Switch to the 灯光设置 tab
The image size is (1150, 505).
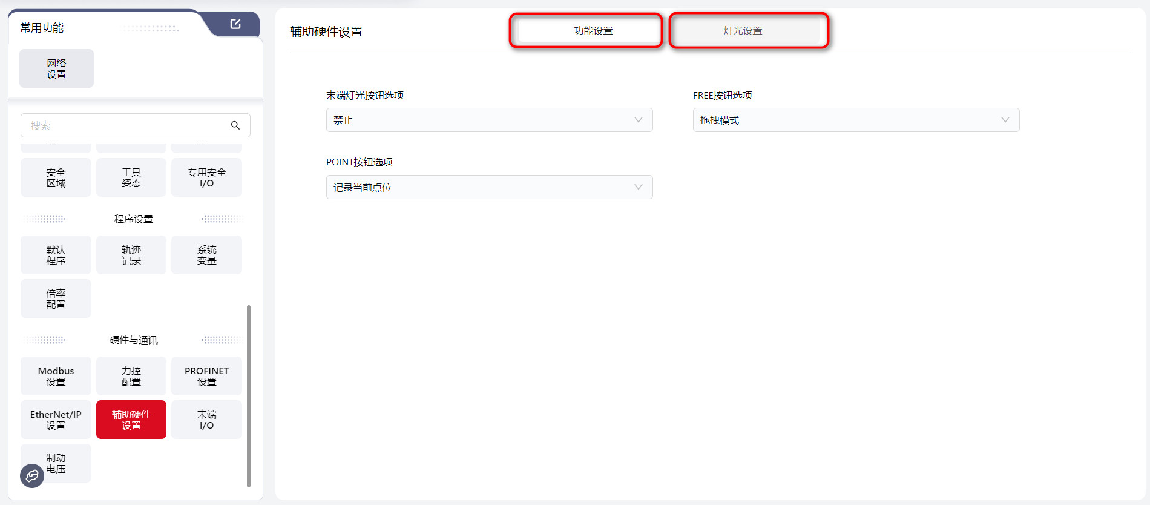743,31
